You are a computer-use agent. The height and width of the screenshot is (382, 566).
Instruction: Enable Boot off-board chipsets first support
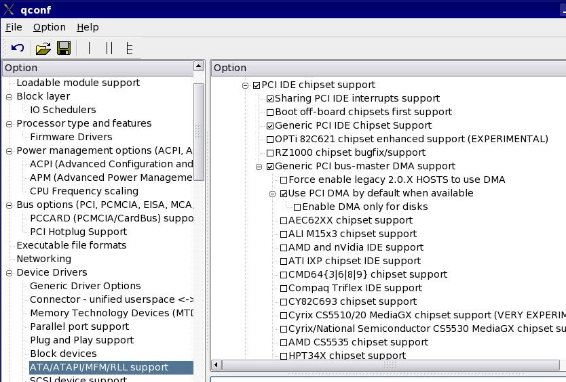[x=270, y=112]
